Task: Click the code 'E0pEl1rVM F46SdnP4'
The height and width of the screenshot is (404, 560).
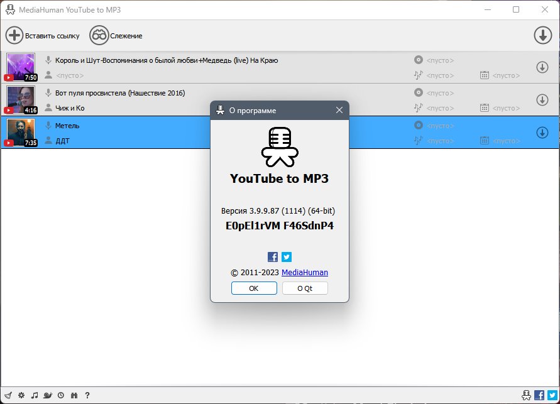Action: pyautogui.click(x=280, y=226)
